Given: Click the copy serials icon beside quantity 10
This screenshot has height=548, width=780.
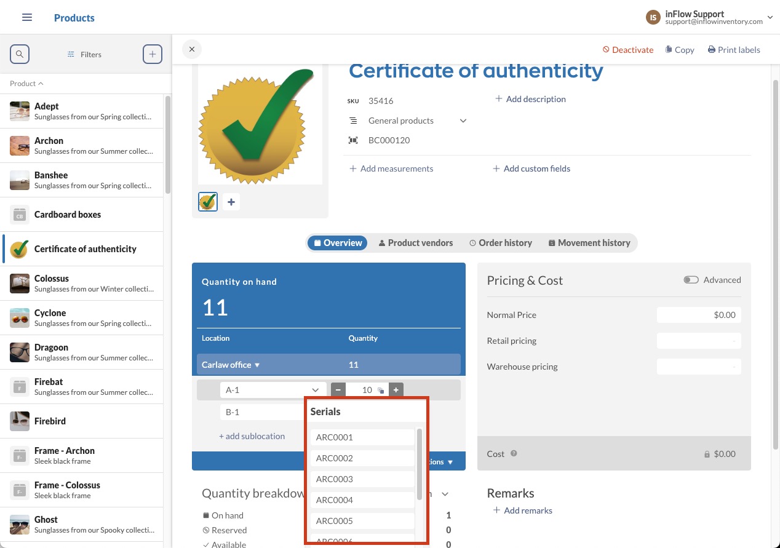Looking at the screenshot, I should click(x=381, y=389).
